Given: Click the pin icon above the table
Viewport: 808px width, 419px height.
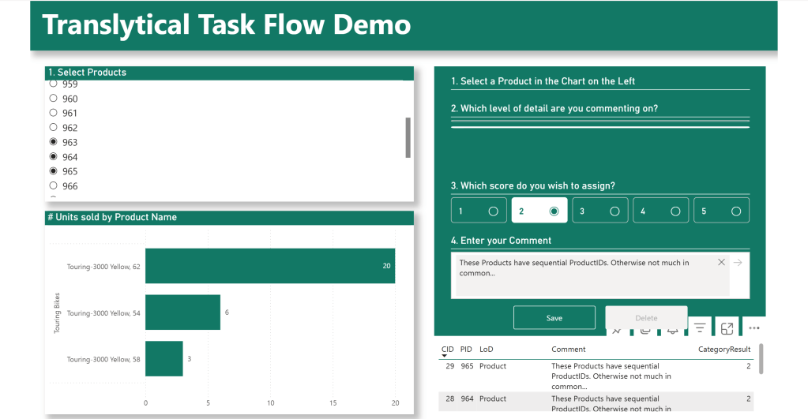Looking at the screenshot, I should pos(617,331).
